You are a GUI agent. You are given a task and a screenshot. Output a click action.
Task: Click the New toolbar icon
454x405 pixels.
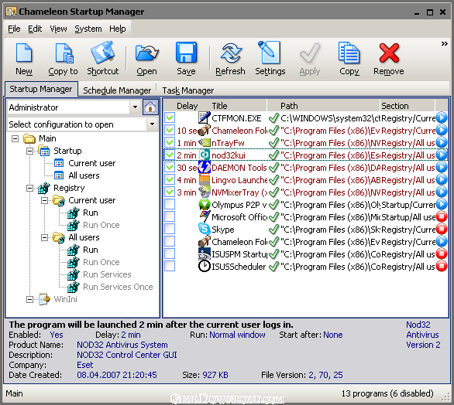[24, 53]
